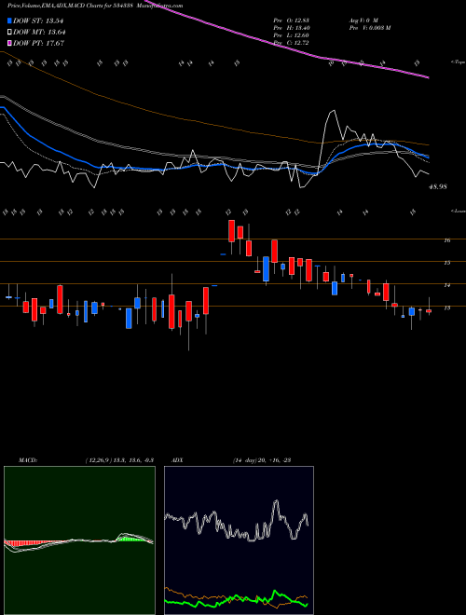Click inside the dark blue ADX chart
The width and height of the screenshot is (466, 615).
(x=239, y=540)
